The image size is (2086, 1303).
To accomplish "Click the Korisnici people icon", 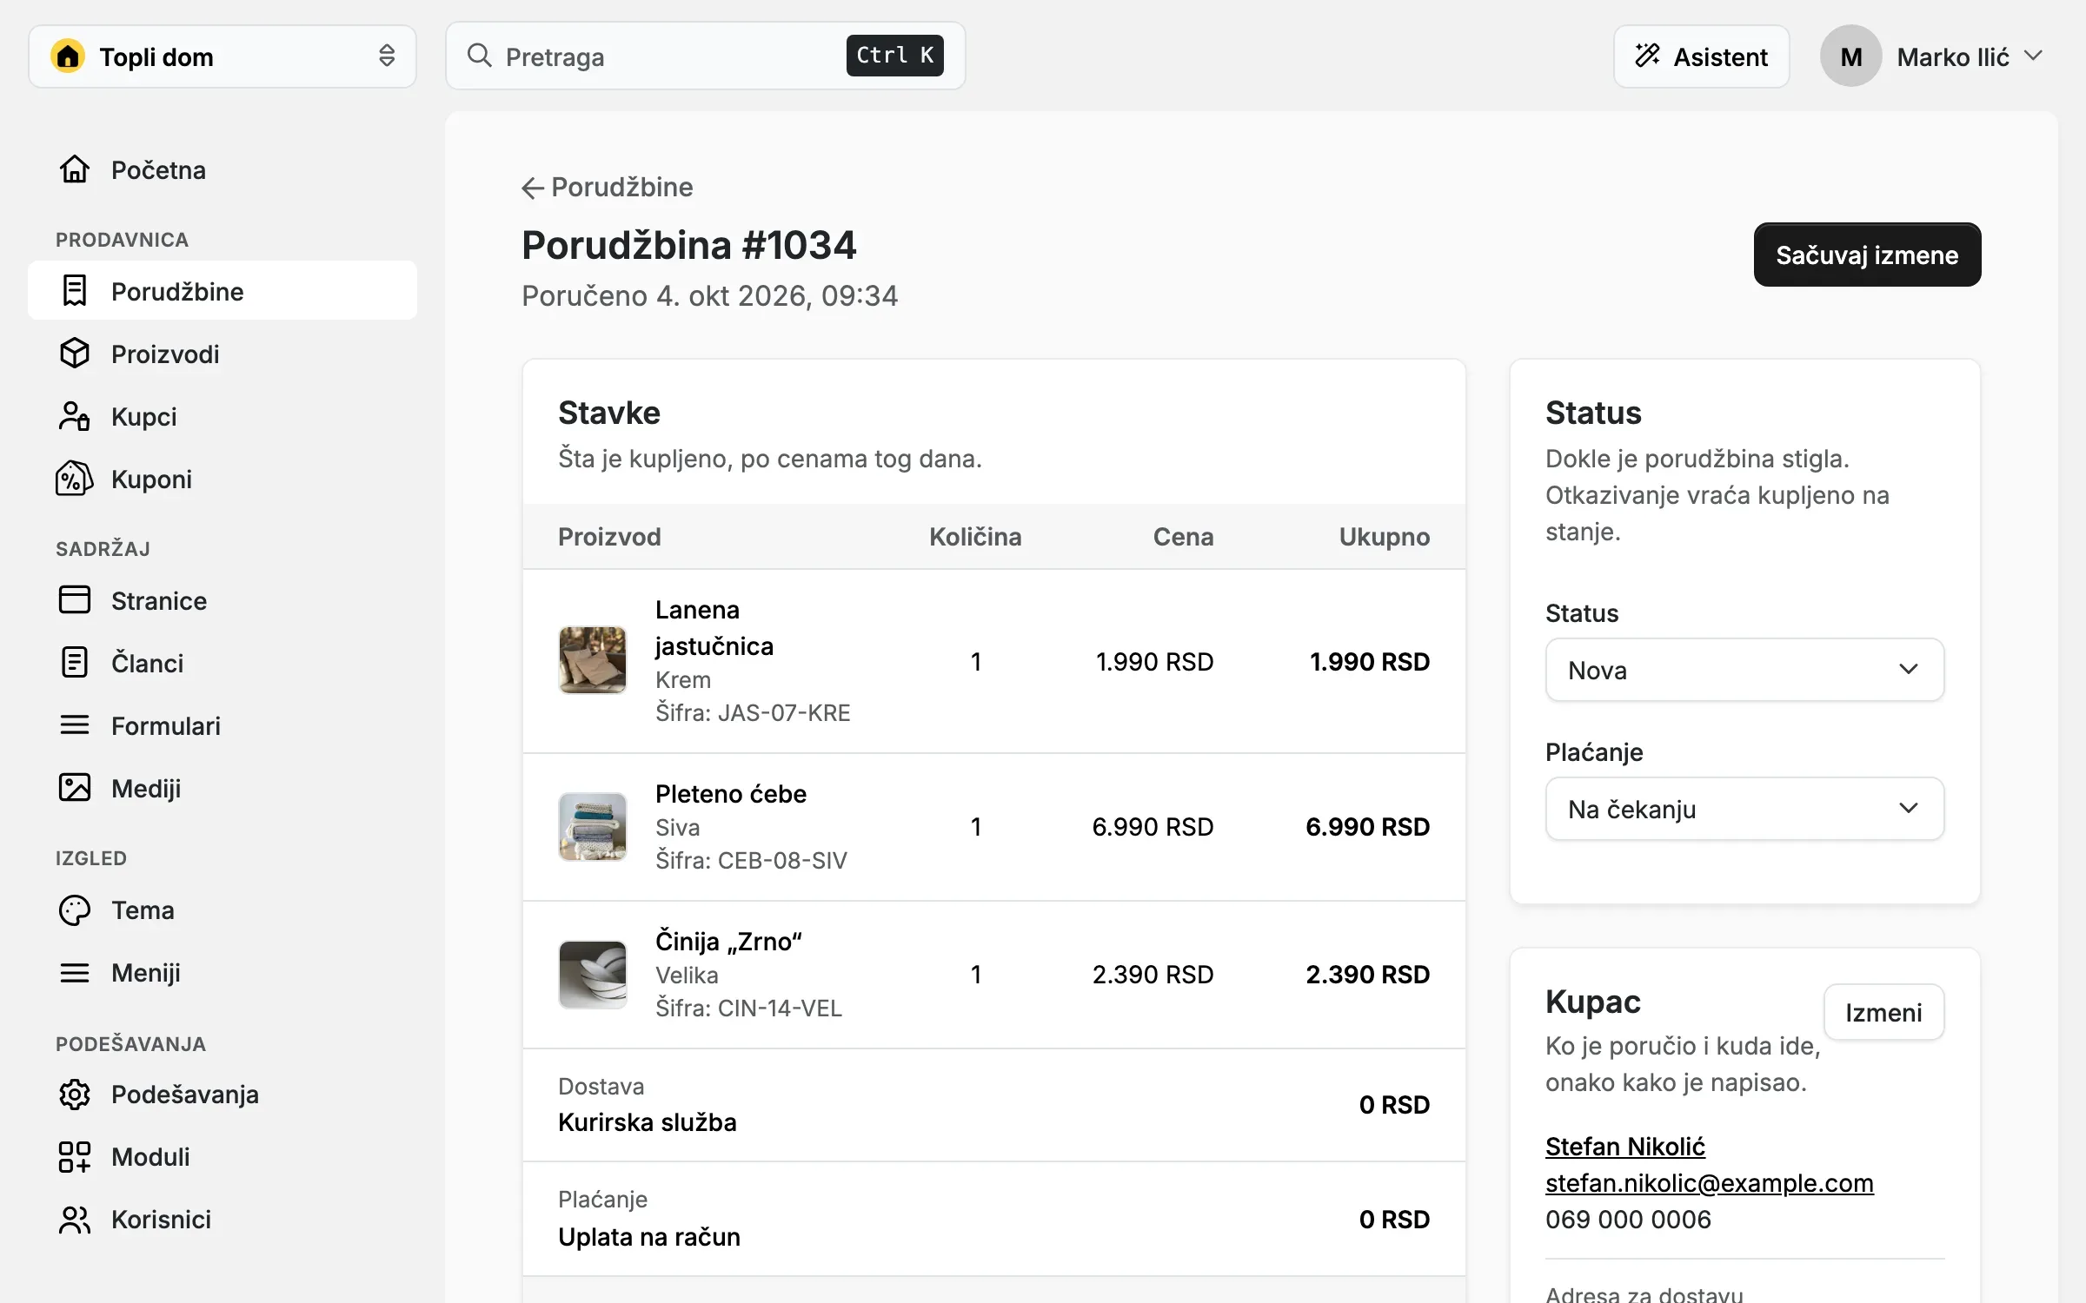I will [75, 1219].
